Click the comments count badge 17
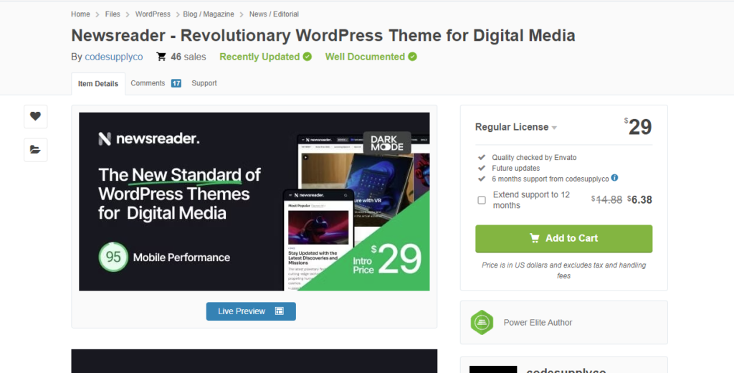Viewport: 734px width, 373px height. click(176, 83)
